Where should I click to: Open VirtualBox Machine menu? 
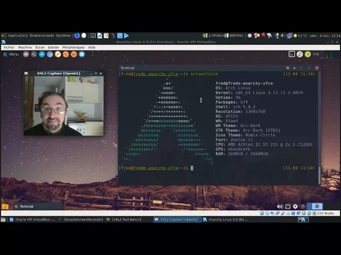coord(25,47)
